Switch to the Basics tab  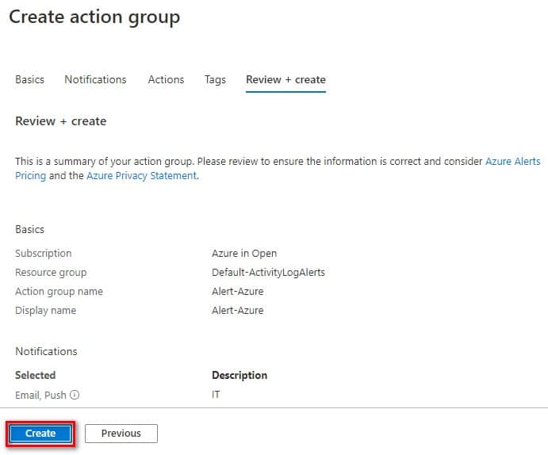click(x=29, y=79)
